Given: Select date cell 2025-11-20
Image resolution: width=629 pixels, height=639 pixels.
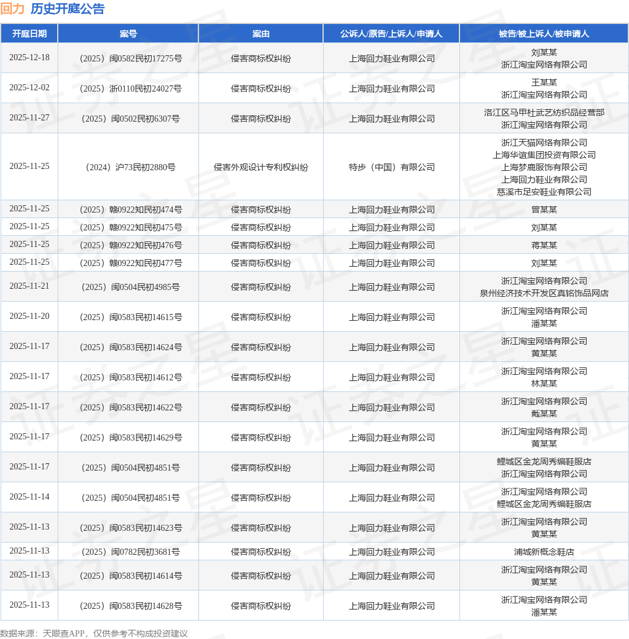Looking at the screenshot, I should (x=29, y=316).
